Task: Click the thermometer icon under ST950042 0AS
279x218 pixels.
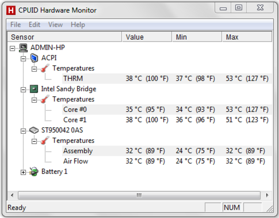Action: pos(45,141)
